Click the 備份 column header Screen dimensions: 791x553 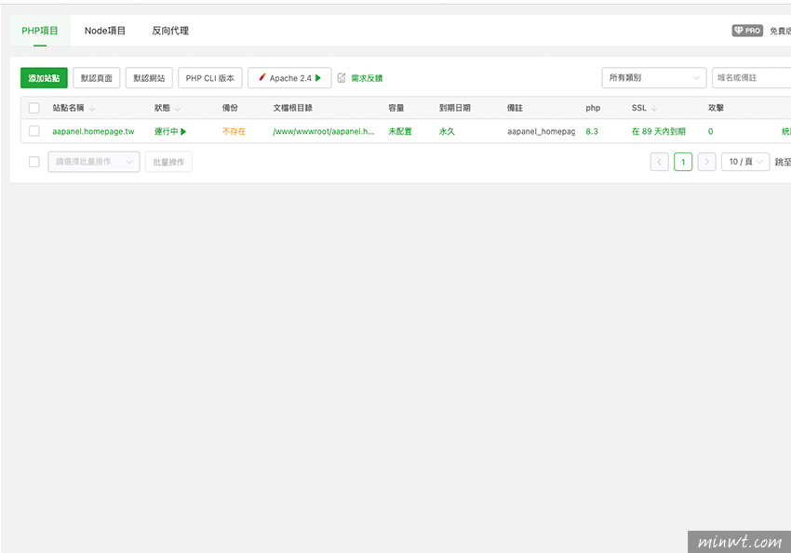point(230,108)
